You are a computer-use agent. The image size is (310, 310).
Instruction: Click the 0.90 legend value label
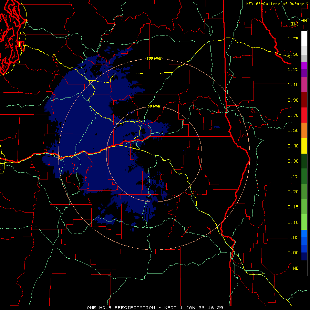click(293, 100)
